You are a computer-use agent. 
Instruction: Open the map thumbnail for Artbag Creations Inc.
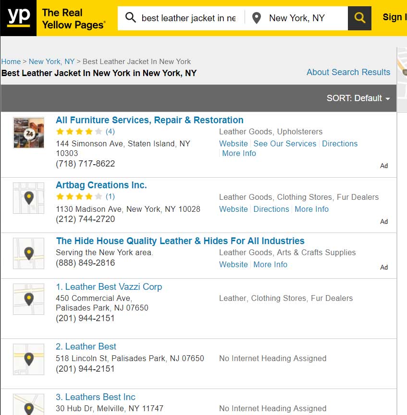point(28,198)
